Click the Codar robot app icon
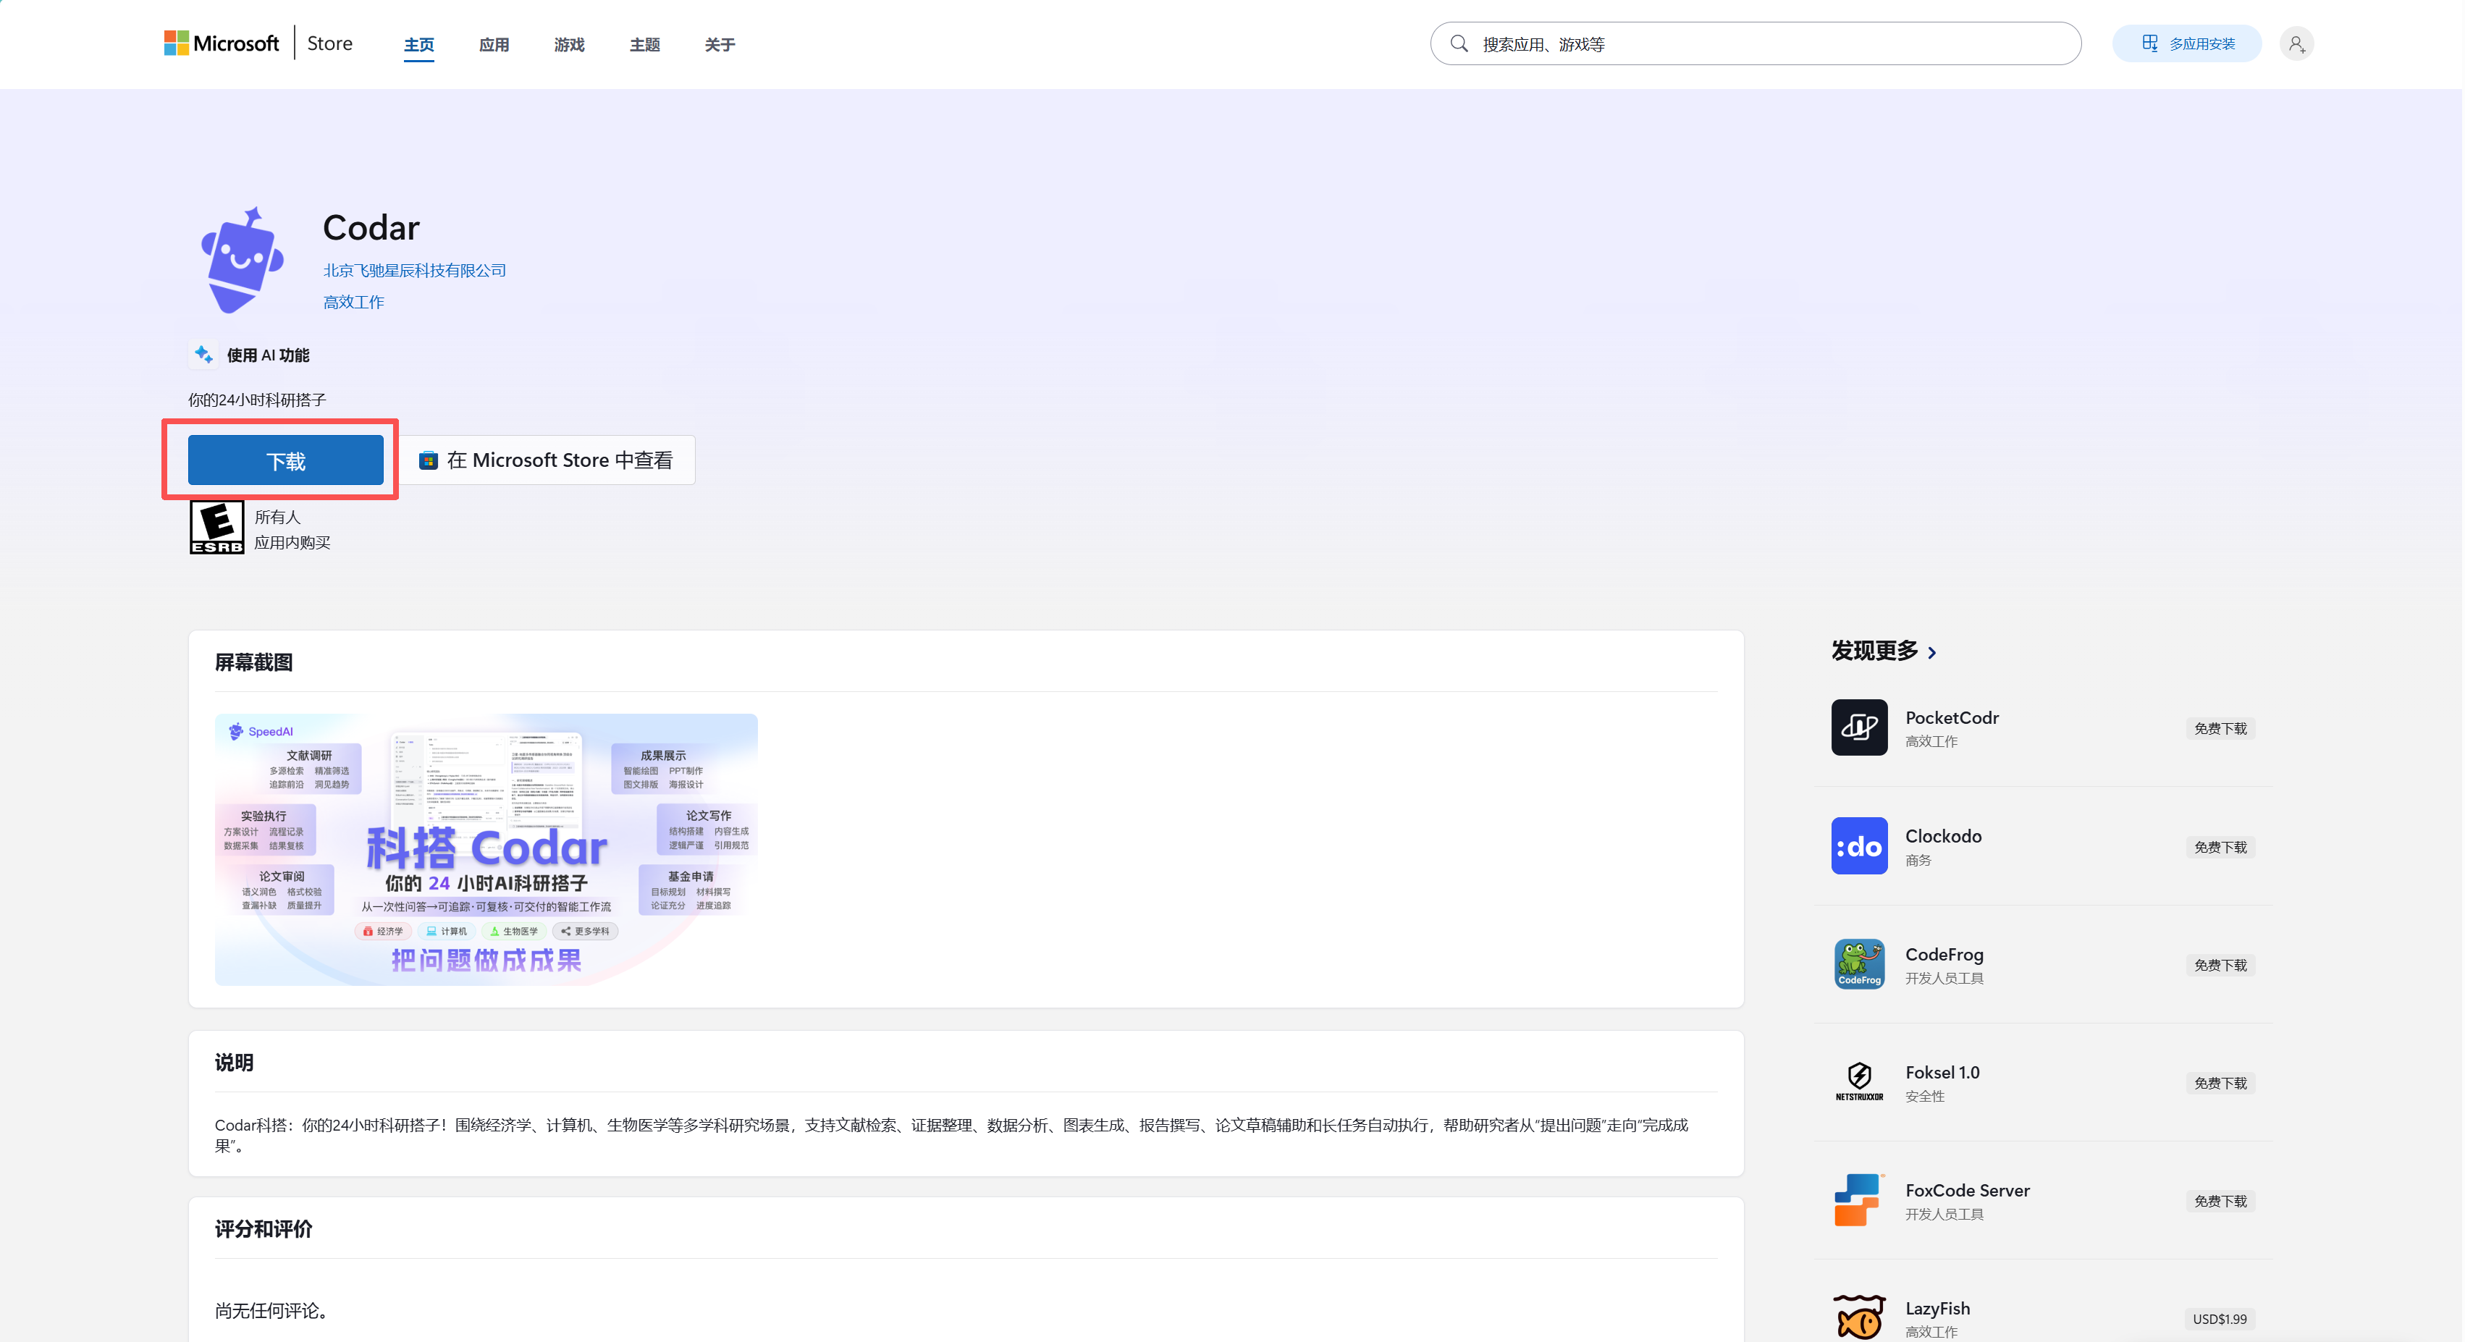Viewport: 2465px width, 1342px height. pos(242,260)
